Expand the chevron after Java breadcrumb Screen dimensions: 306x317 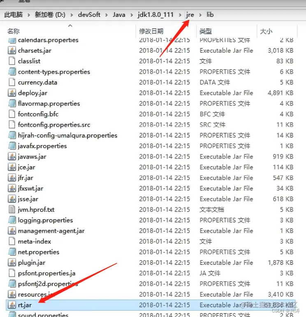point(132,15)
